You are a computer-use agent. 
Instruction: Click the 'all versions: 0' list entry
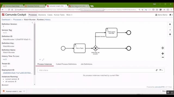[11, 81]
